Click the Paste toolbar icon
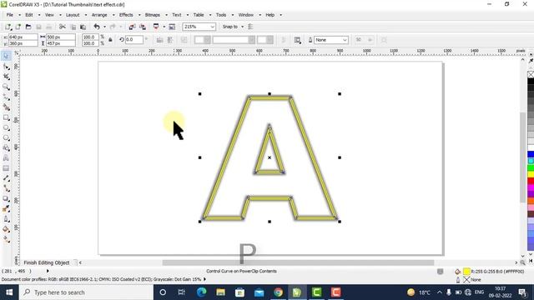534x300 pixels. [x=83, y=27]
